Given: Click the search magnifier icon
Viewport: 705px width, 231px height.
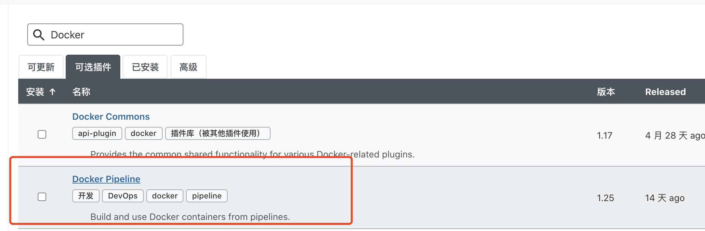Looking at the screenshot, I should coord(39,35).
